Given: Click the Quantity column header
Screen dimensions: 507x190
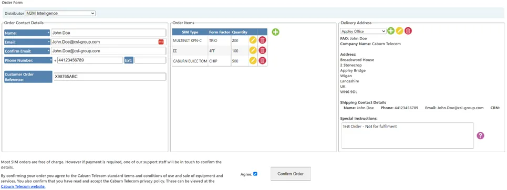Looking at the screenshot, I should [240, 32].
